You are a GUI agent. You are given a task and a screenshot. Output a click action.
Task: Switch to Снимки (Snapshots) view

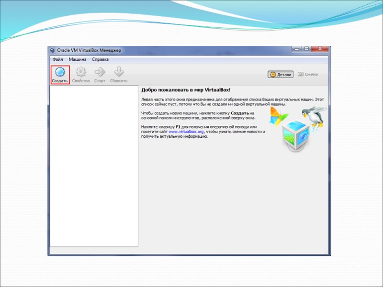(x=308, y=74)
